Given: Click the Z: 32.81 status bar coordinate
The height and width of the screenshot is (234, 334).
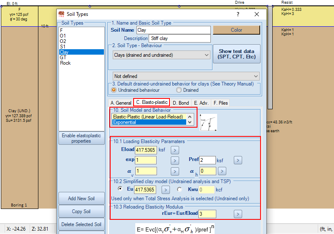Looking at the screenshot, I should point(40,229).
